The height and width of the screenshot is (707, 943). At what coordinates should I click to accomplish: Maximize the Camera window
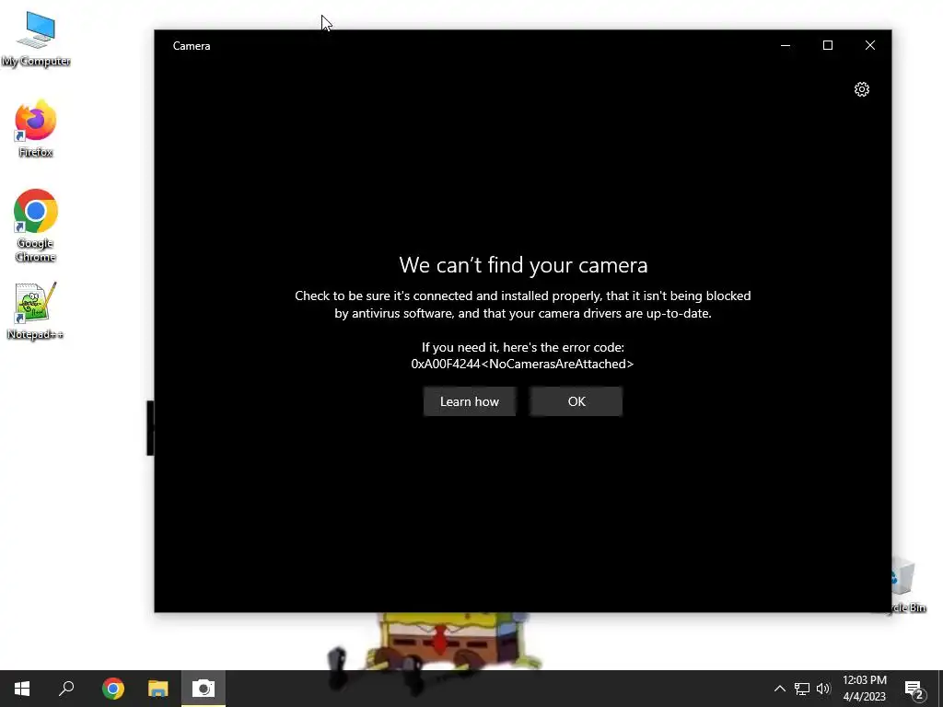[x=828, y=46]
